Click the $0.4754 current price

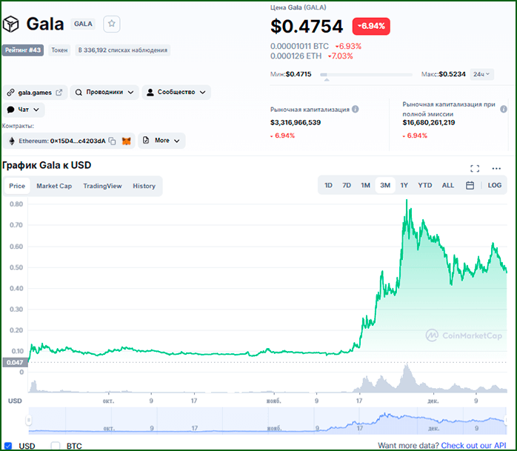pos(307,27)
